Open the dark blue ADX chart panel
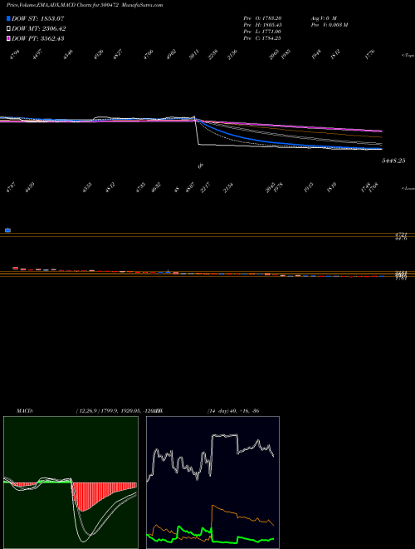415x549 pixels. [212, 482]
